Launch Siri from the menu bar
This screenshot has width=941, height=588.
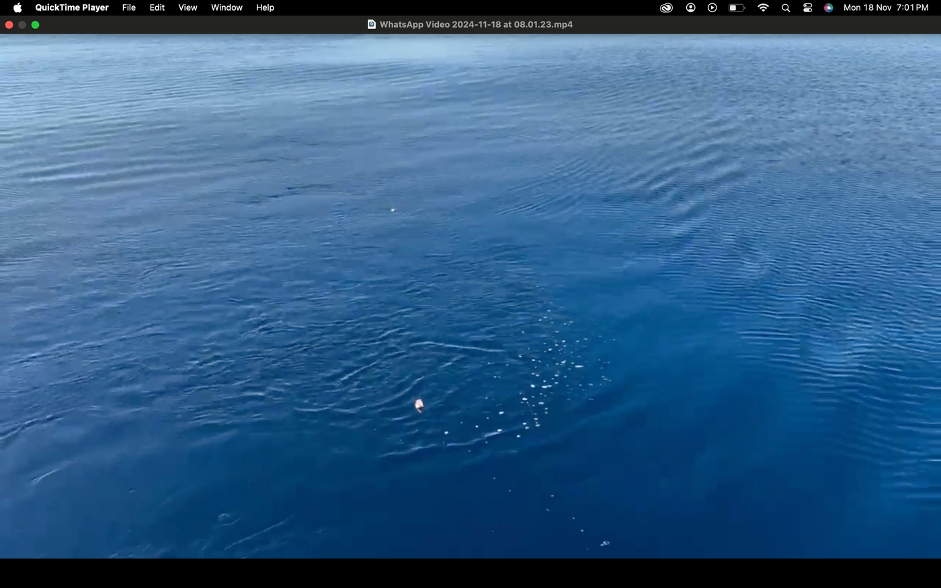click(829, 7)
